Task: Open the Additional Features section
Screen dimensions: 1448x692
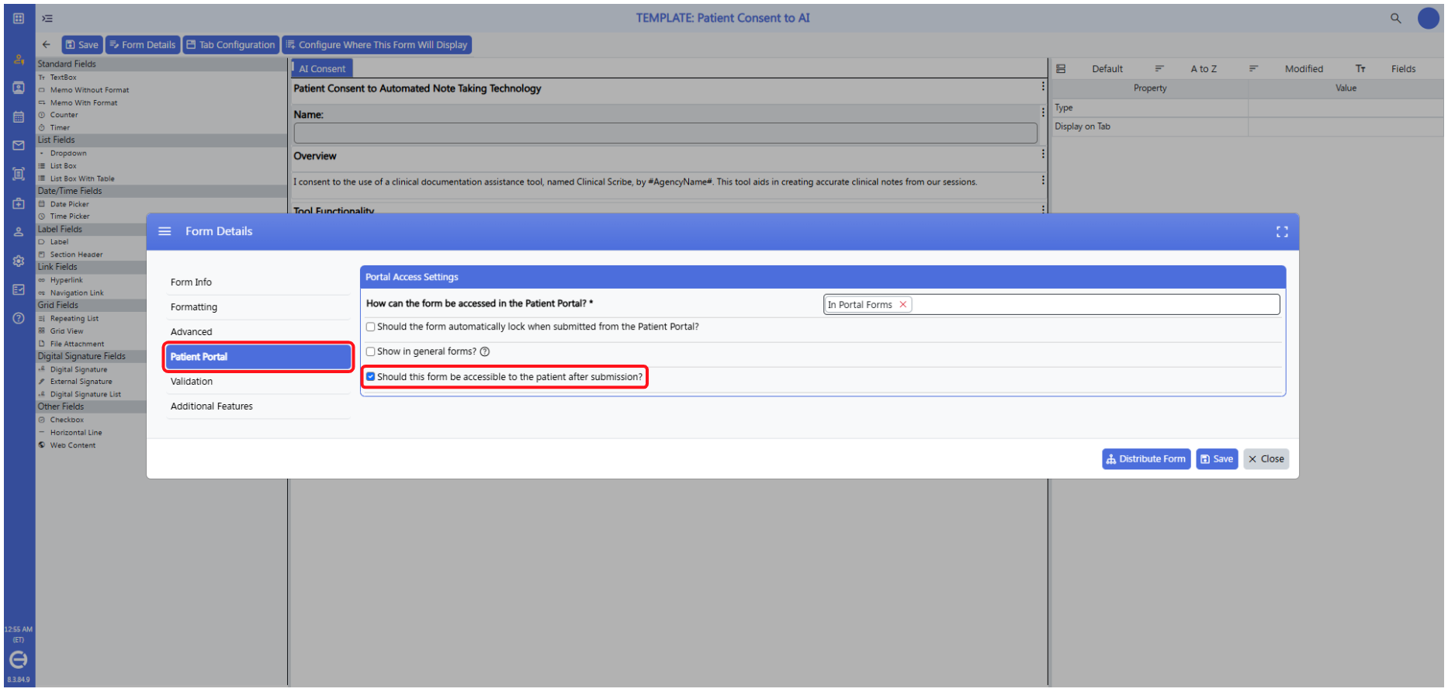Action: (x=258, y=407)
